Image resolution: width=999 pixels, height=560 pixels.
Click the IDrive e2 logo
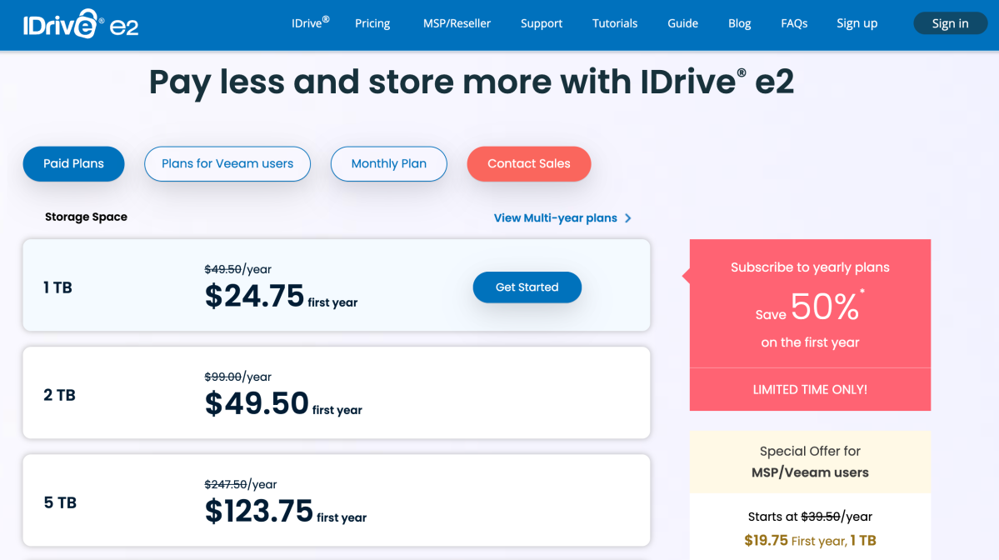[81, 24]
